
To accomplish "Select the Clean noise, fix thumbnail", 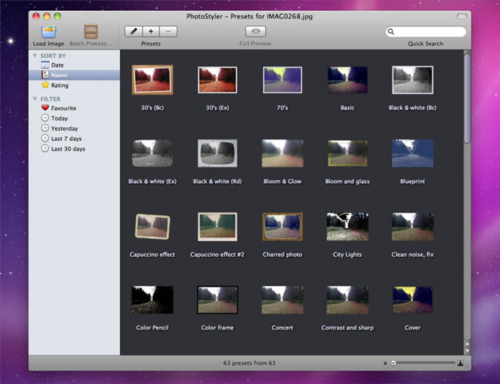I will click(413, 227).
